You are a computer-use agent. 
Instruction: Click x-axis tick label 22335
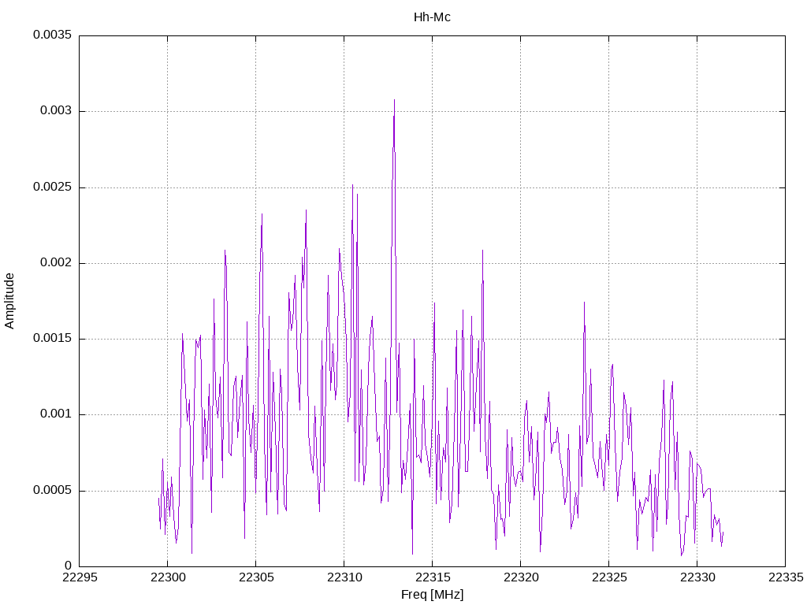pyautogui.click(x=786, y=577)
